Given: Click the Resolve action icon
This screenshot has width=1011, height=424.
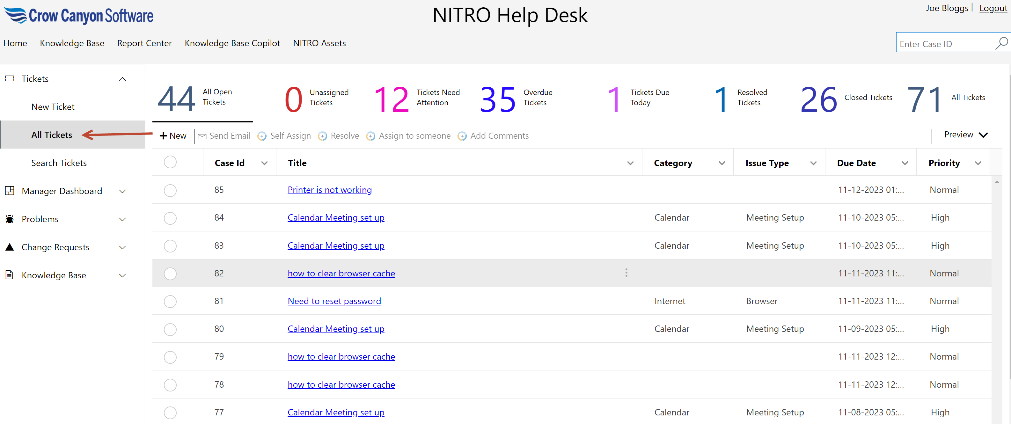Looking at the screenshot, I should click(322, 136).
